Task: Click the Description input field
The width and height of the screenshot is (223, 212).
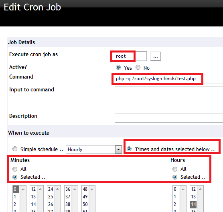Action: click(169, 118)
